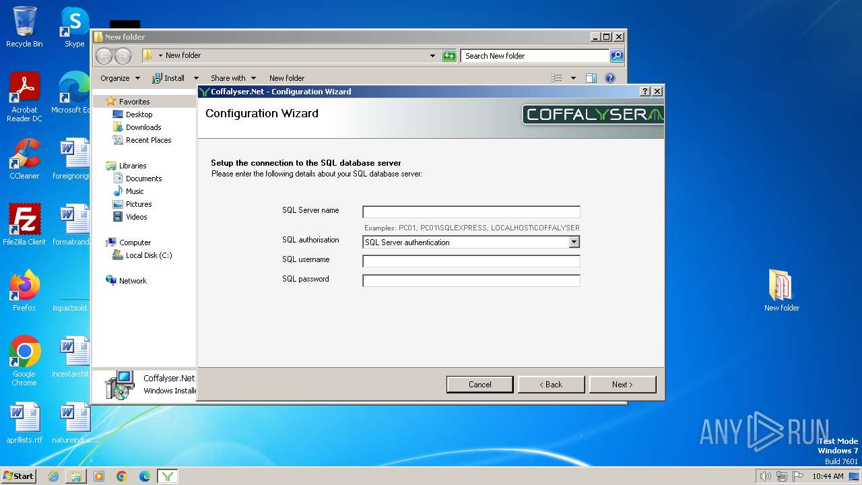Click the Next button in wizard

point(622,385)
